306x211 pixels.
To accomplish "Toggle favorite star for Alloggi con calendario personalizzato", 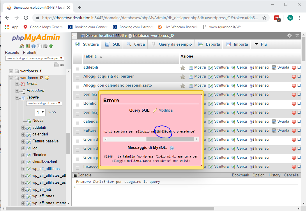I will click(x=183, y=85).
